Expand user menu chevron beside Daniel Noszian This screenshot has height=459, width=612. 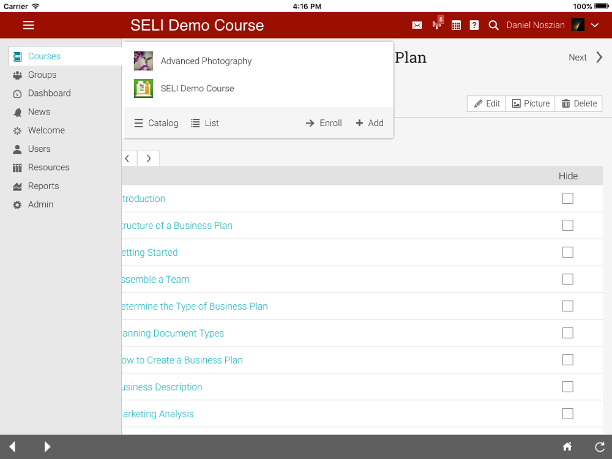(x=594, y=25)
